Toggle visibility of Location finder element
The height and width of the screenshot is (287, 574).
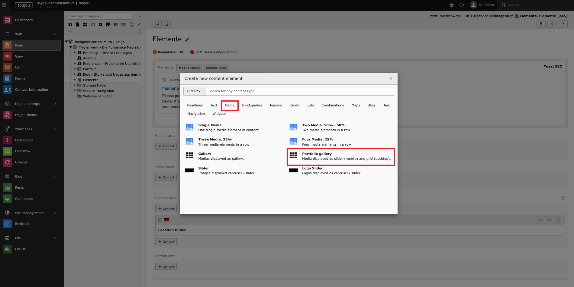point(550,220)
